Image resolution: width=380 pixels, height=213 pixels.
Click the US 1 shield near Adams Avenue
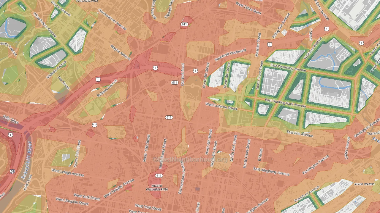click(327, 29)
